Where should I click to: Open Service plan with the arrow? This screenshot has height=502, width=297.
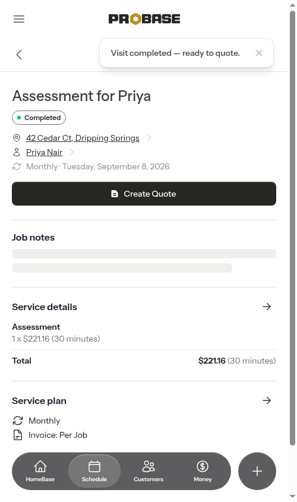coord(267,400)
